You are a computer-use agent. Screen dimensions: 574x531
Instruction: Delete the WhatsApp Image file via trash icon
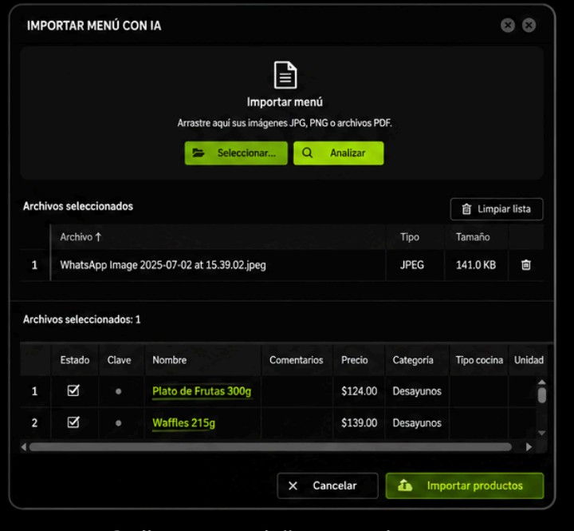point(526,265)
